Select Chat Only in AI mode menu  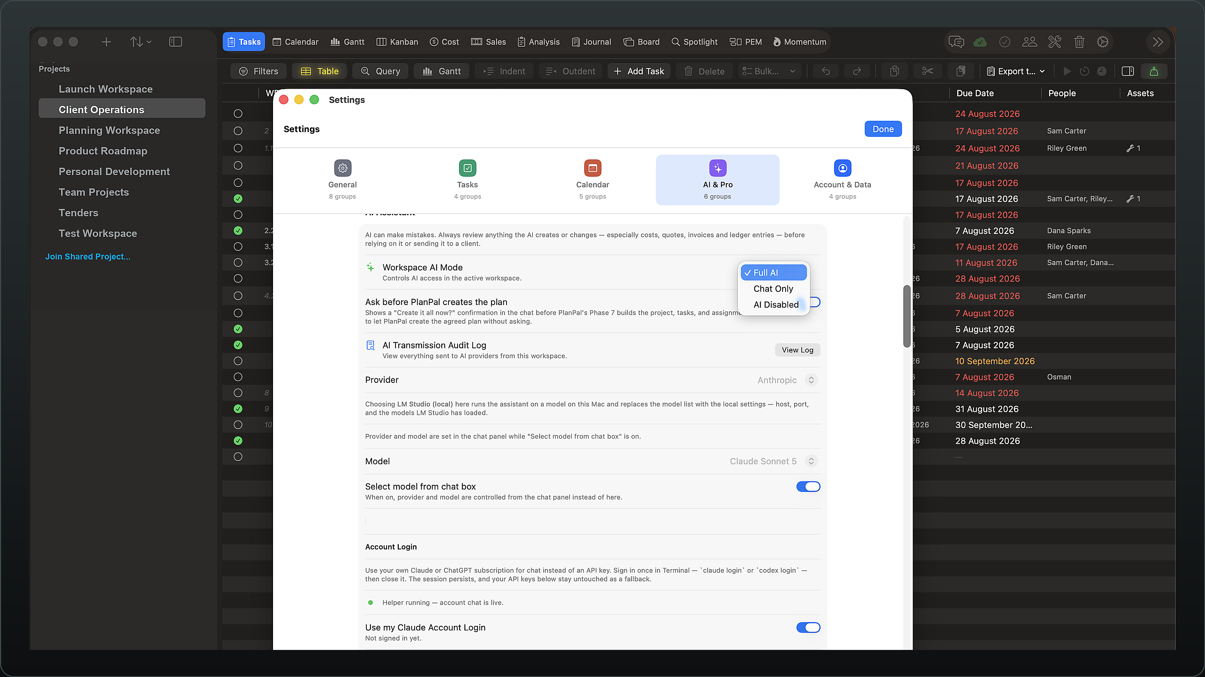[x=773, y=289]
